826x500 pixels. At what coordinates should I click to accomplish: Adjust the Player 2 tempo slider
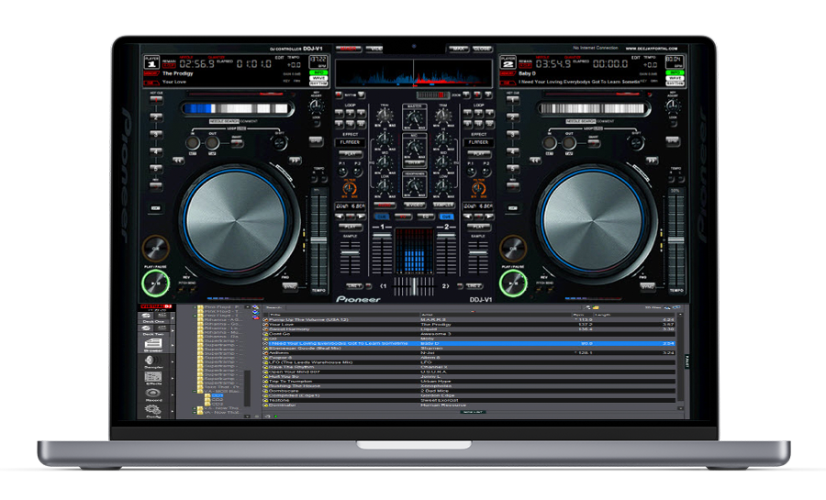675,240
